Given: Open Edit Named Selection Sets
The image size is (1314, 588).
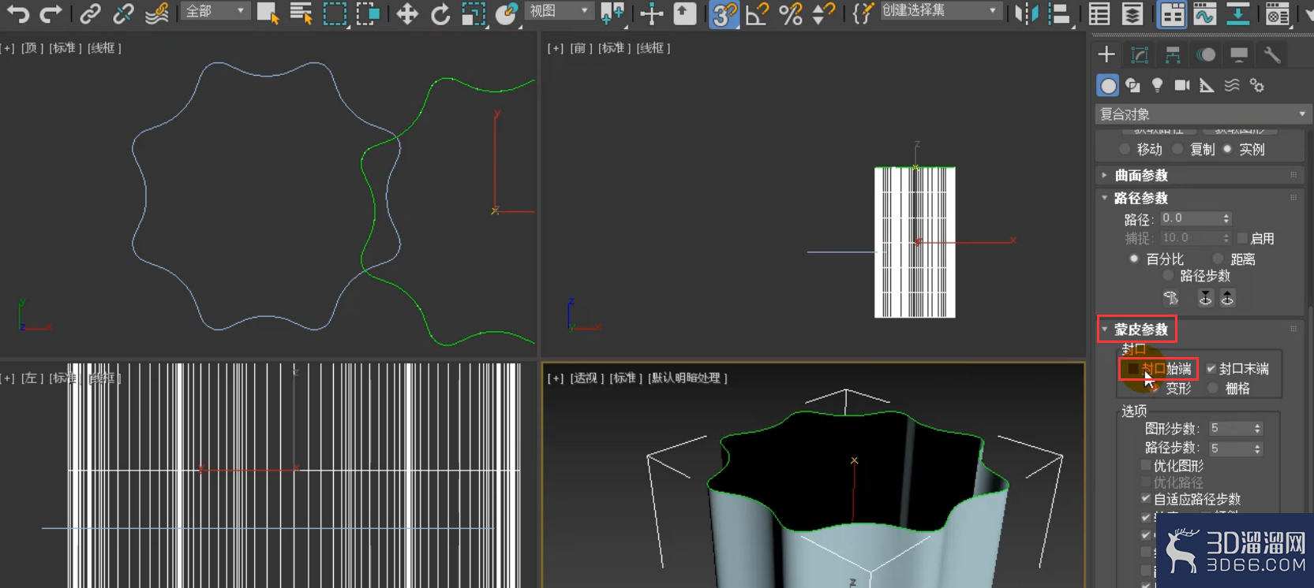Looking at the screenshot, I should [x=863, y=13].
